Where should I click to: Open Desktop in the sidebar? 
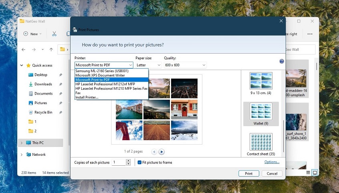click(x=40, y=75)
